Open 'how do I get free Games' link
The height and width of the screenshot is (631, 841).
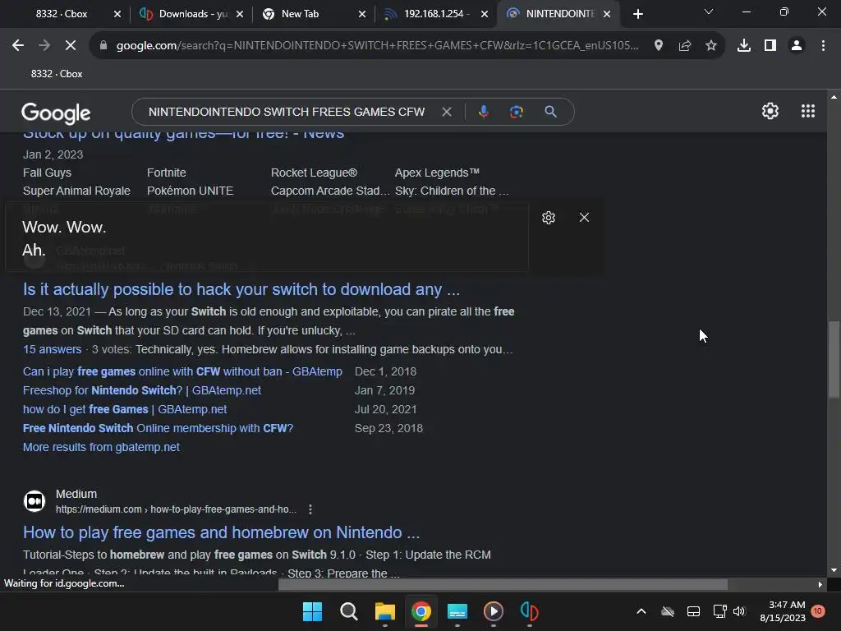[125, 409]
